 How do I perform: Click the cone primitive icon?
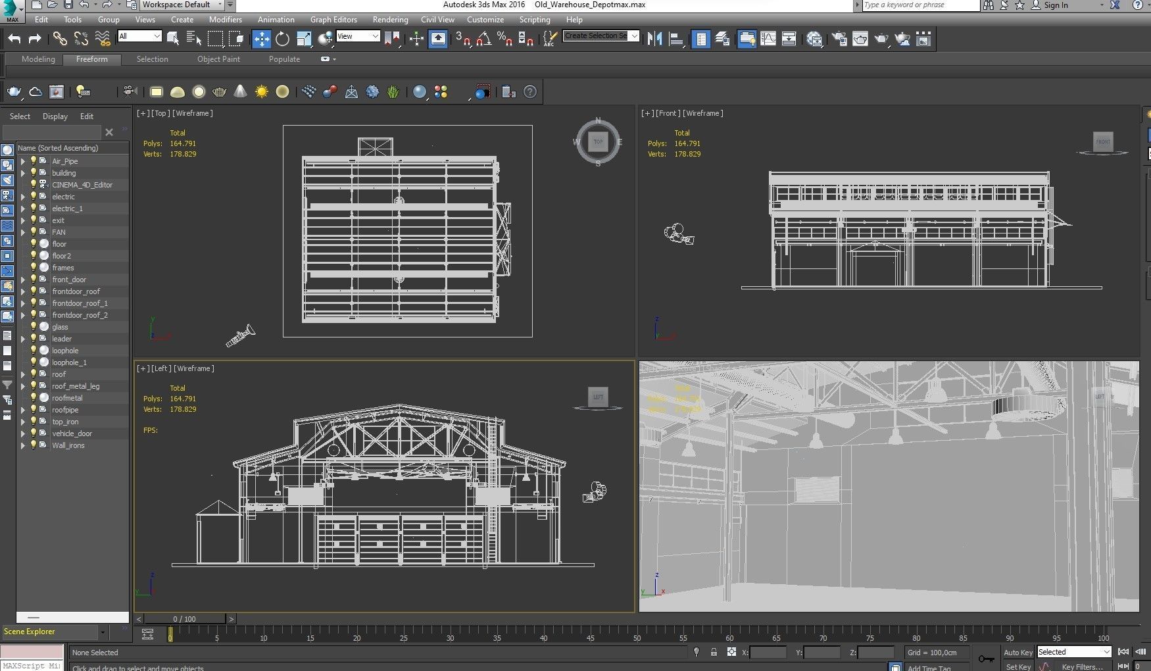coord(241,91)
